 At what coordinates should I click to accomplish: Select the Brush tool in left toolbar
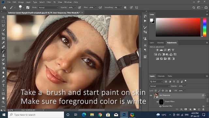3,51
